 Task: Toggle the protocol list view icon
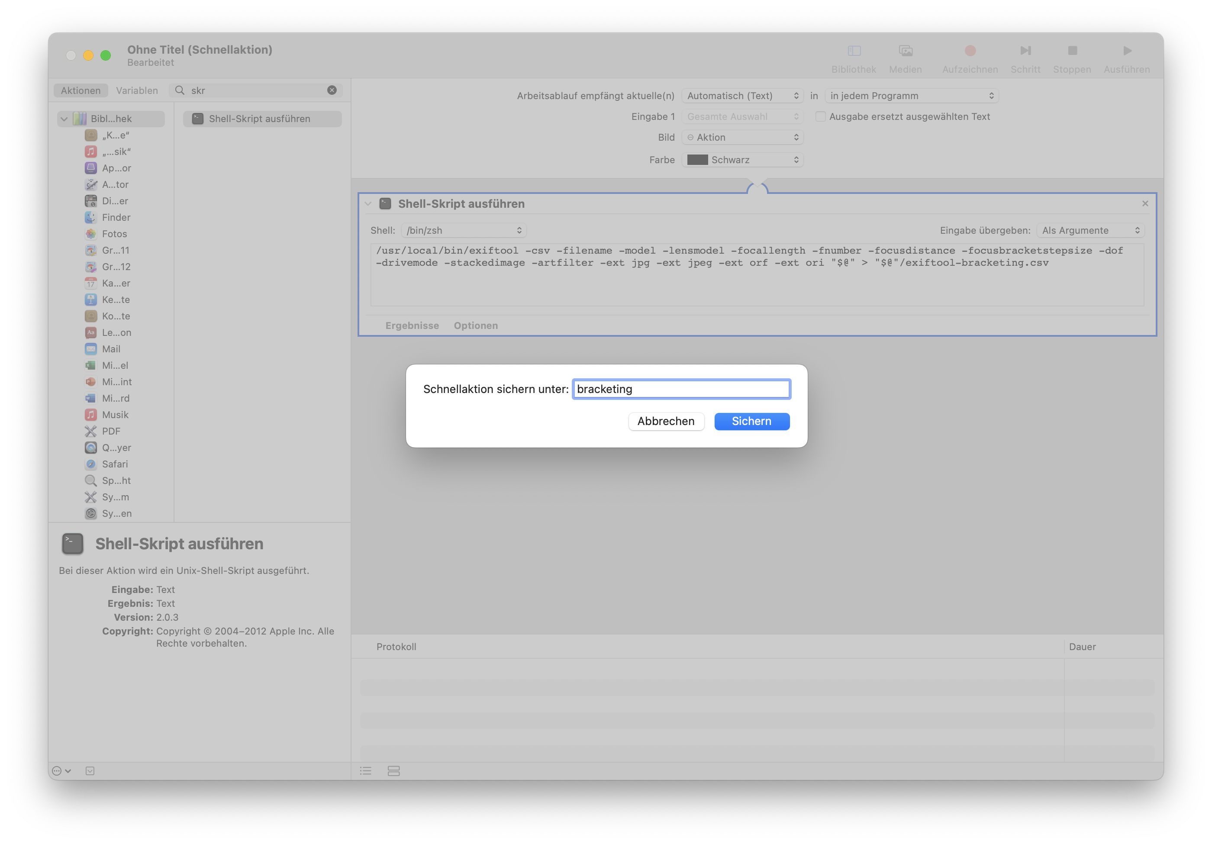pos(366,771)
